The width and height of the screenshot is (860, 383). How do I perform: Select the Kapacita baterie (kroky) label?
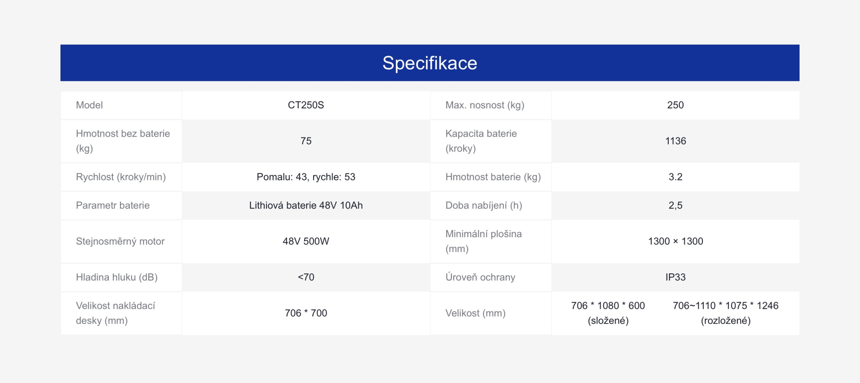(x=481, y=141)
